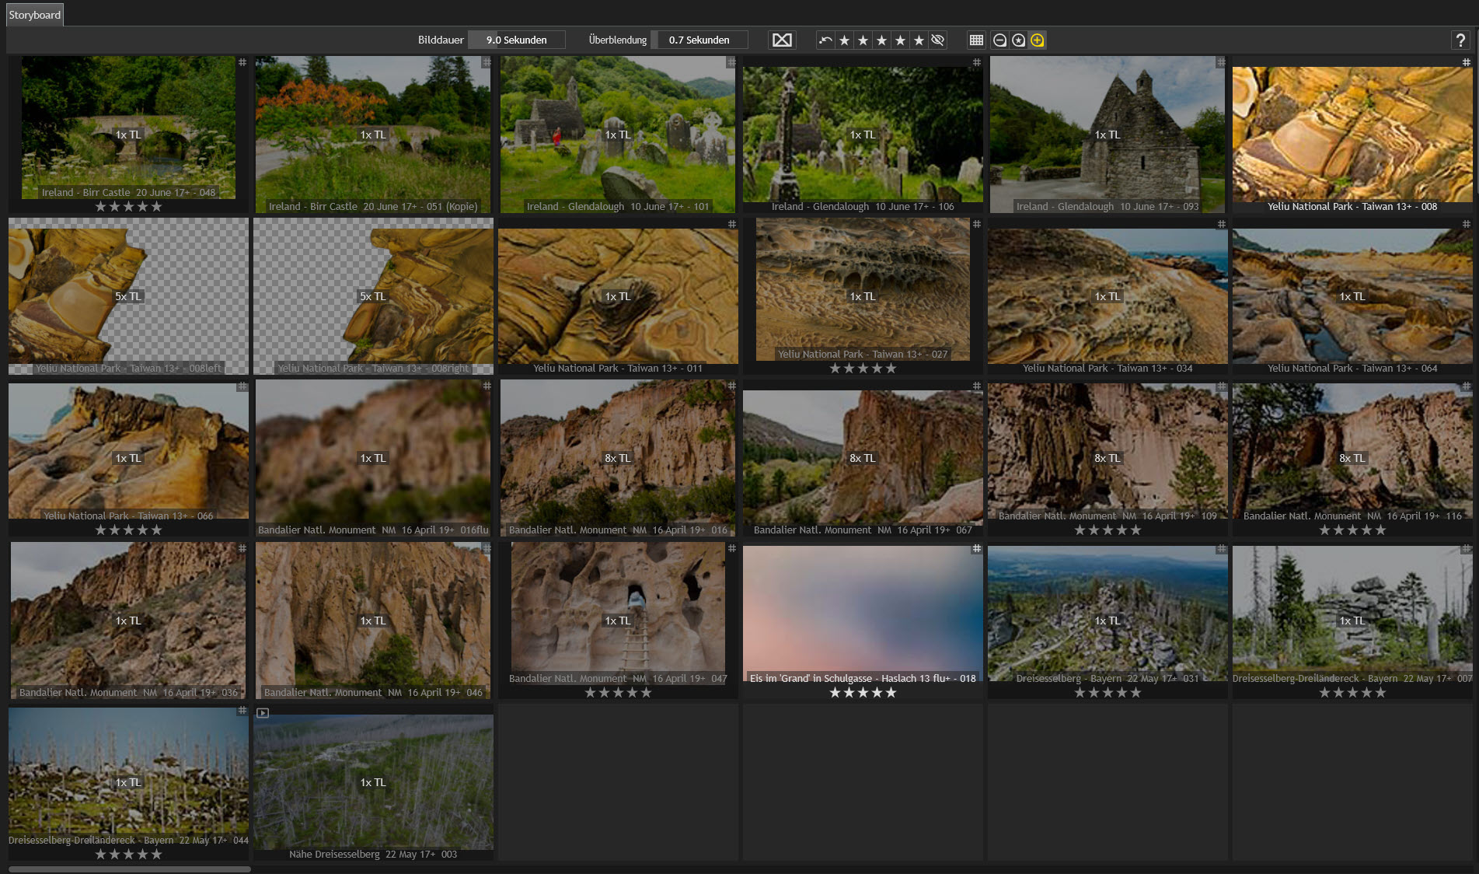Click the grid icon on Glendalough 093 thumbnail
This screenshot has width=1479, height=874.
click(x=1221, y=62)
